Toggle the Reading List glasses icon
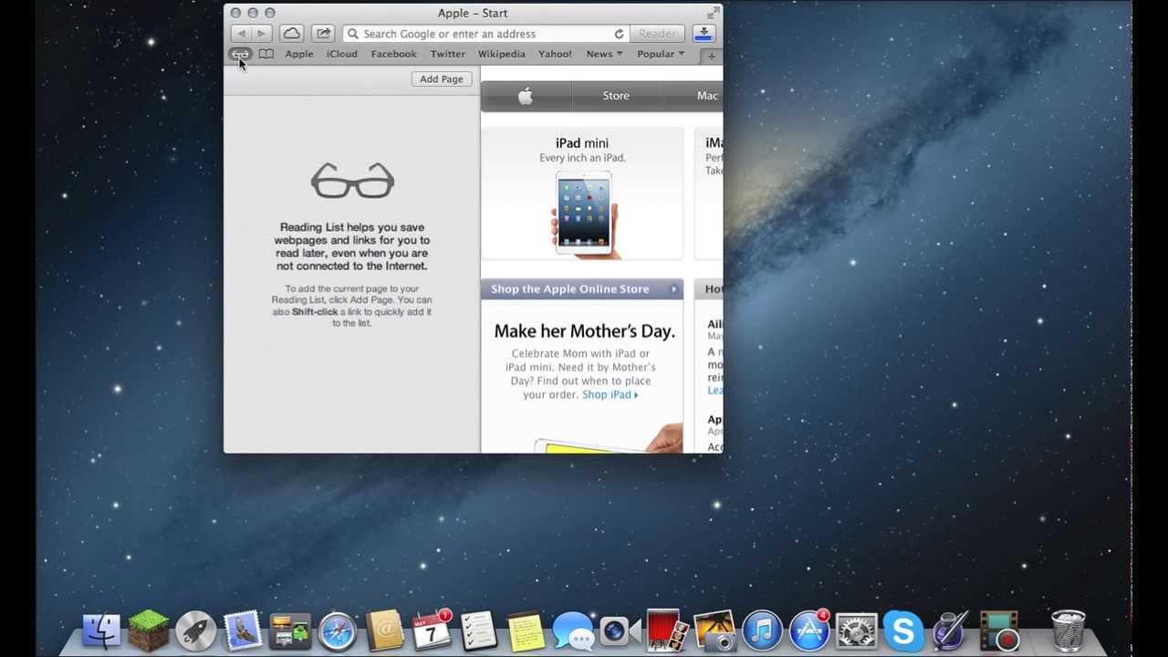The width and height of the screenshot is (1168, 657). click(x=240, y=55)
